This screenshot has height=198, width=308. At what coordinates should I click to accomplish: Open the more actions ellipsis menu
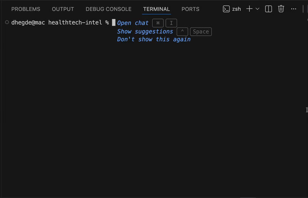pos(294,9)
